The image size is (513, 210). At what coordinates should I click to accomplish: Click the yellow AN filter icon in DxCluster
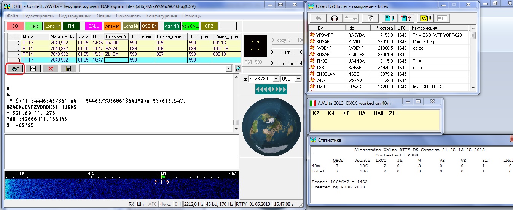click(x=425, y=18)
